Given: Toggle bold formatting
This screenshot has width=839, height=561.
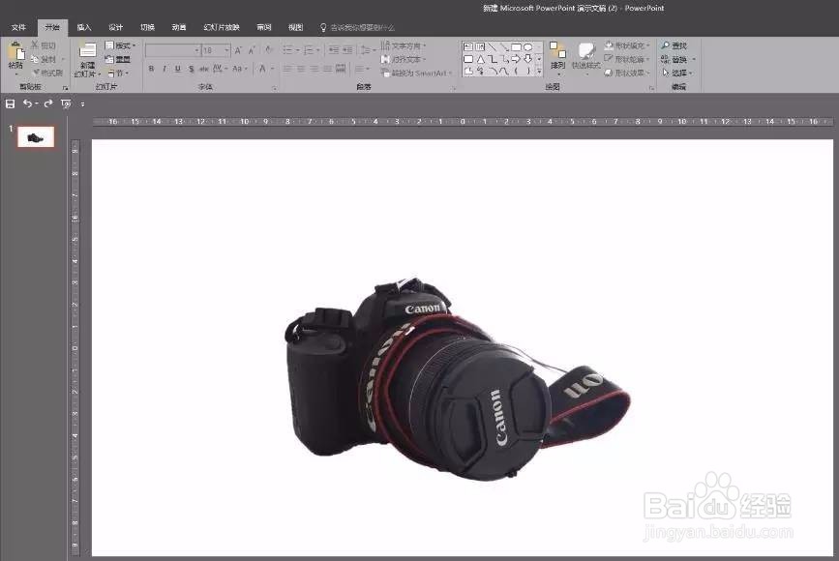Looking at the screenshot, I should click(151, 69).
